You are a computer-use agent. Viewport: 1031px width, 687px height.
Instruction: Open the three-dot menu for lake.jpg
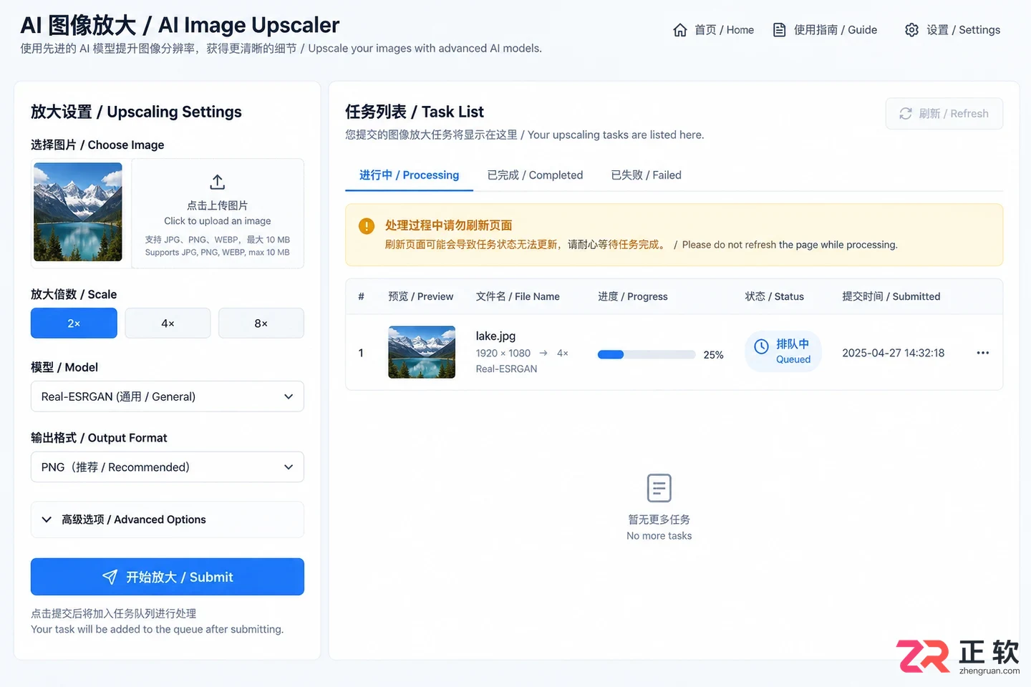tap(983, 353)
